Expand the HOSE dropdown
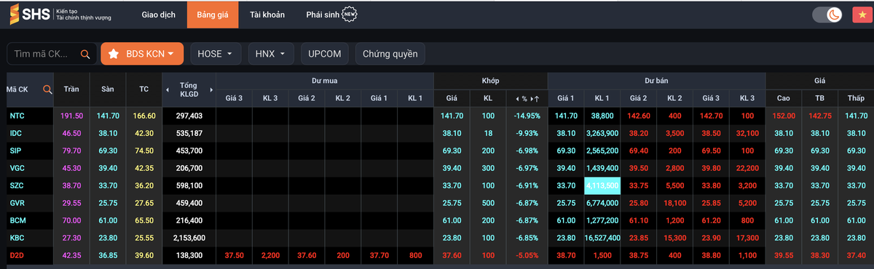This screenshot has height=269, width=874. [215, 54]
